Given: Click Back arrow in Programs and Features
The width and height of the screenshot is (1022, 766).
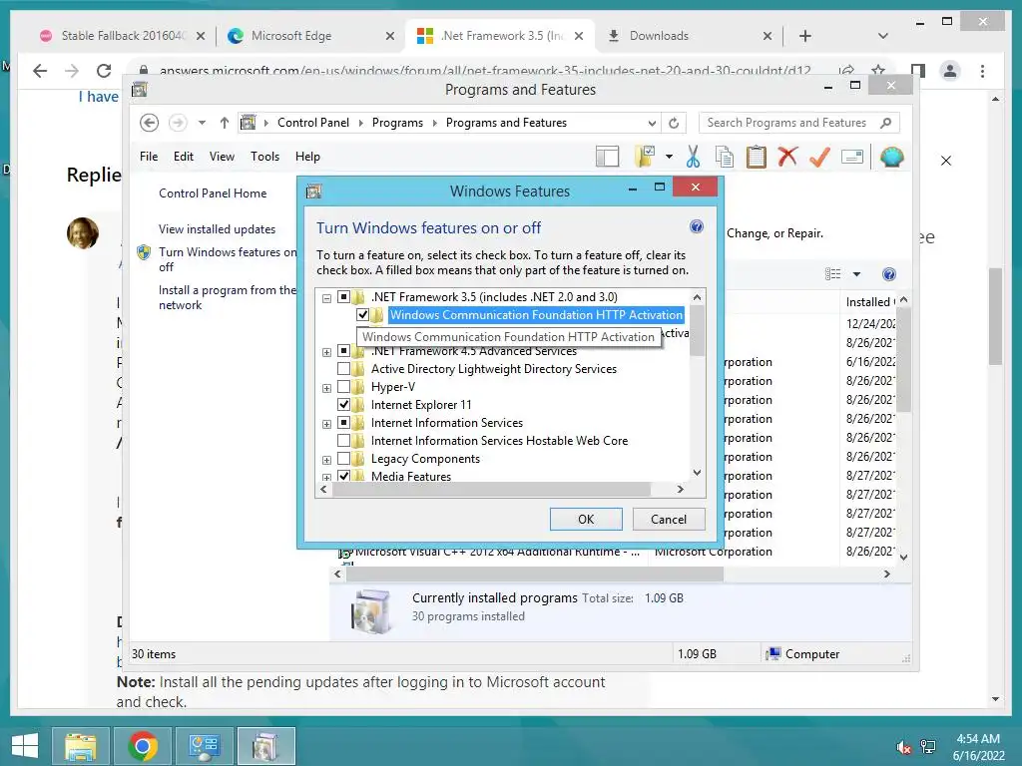Looking at the screenshot, I should pyautogui.click(x=150, y=123).
